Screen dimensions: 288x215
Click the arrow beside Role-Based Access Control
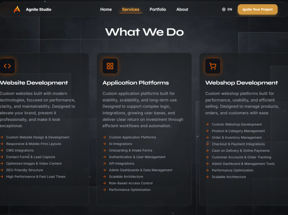(x=104, y=183)
